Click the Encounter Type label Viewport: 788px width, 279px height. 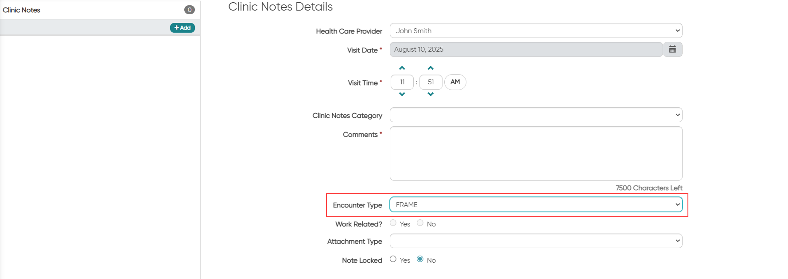357,205
